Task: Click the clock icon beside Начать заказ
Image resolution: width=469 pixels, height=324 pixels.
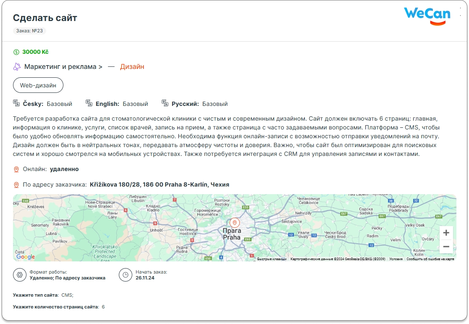Action: coord(125,275)
